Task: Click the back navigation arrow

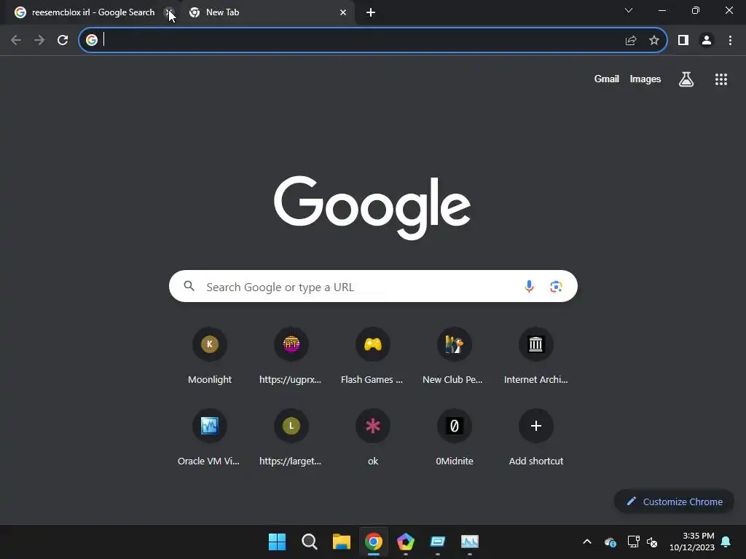Action: click(x=16, y=40)
